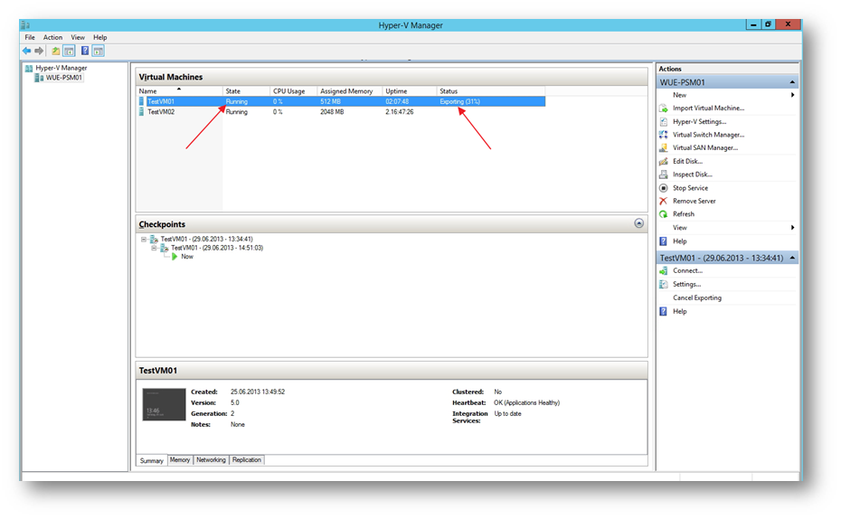Click the Connect icon in TestVM01 actions
Viewport: 841px width, 519px height.
tap(664, 270)
